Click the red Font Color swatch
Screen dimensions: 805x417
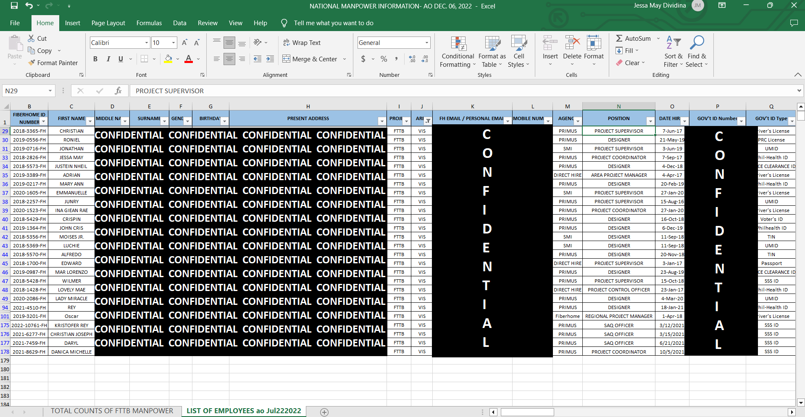click(189, 59)
